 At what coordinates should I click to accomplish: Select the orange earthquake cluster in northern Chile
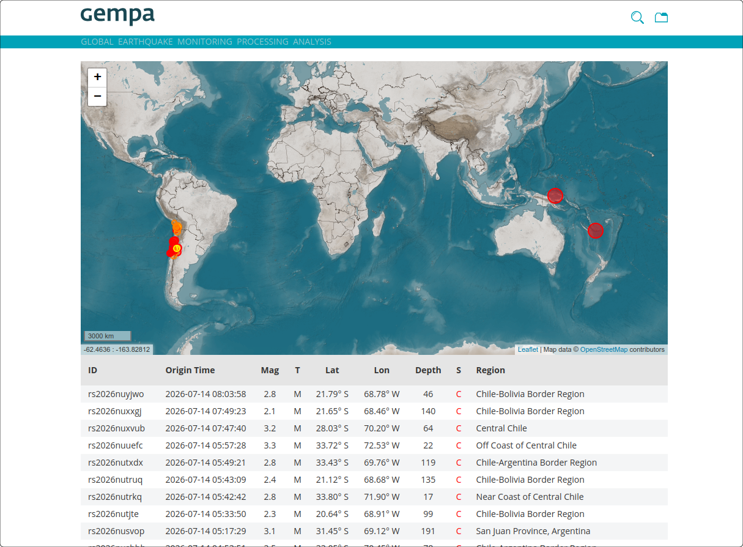point(176,228)
